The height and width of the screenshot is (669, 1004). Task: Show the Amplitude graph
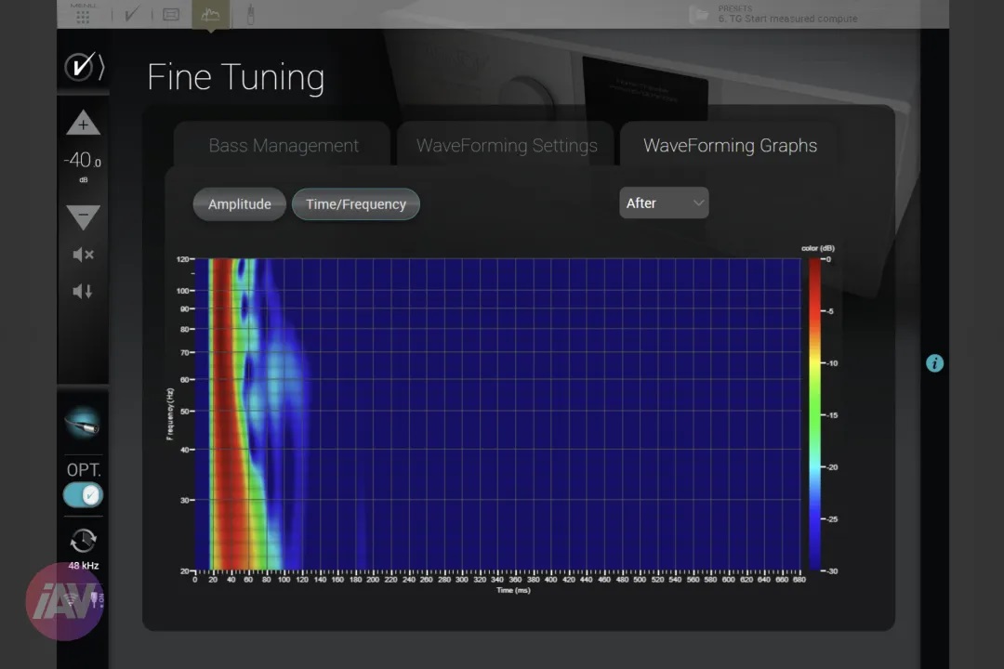[x=240, y=204]
